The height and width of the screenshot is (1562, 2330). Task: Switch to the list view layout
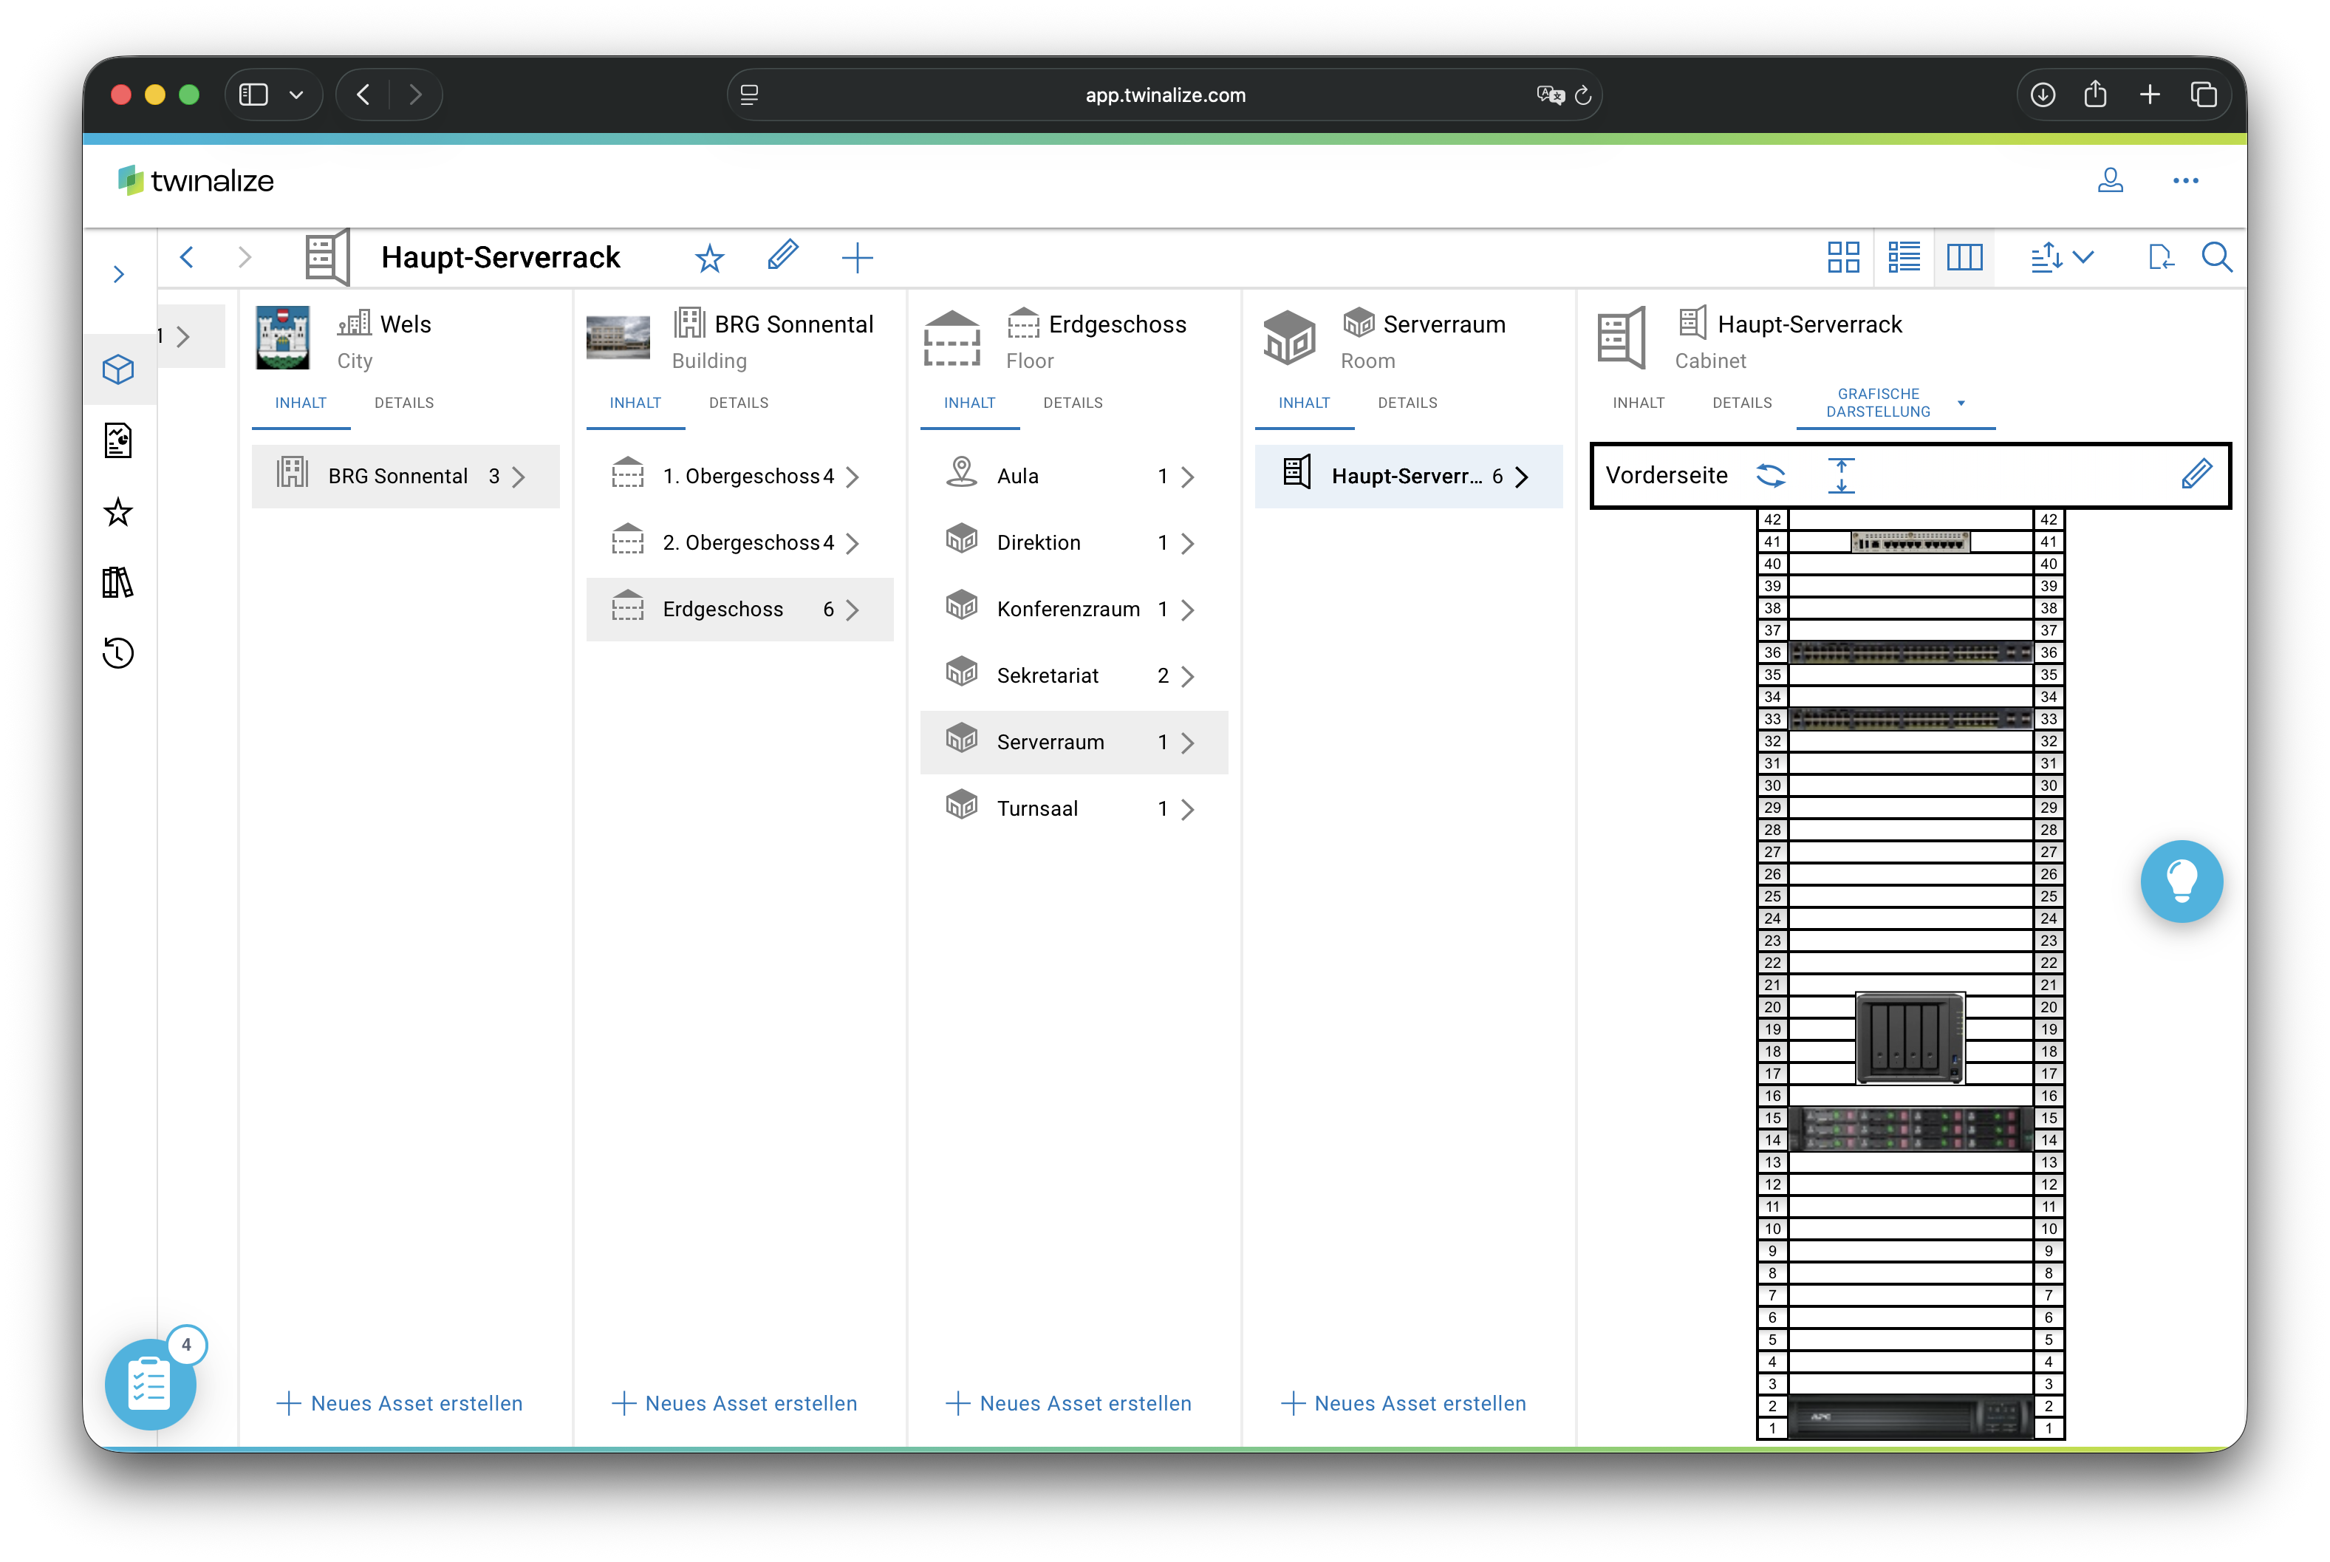click(x=1904, y=258)
